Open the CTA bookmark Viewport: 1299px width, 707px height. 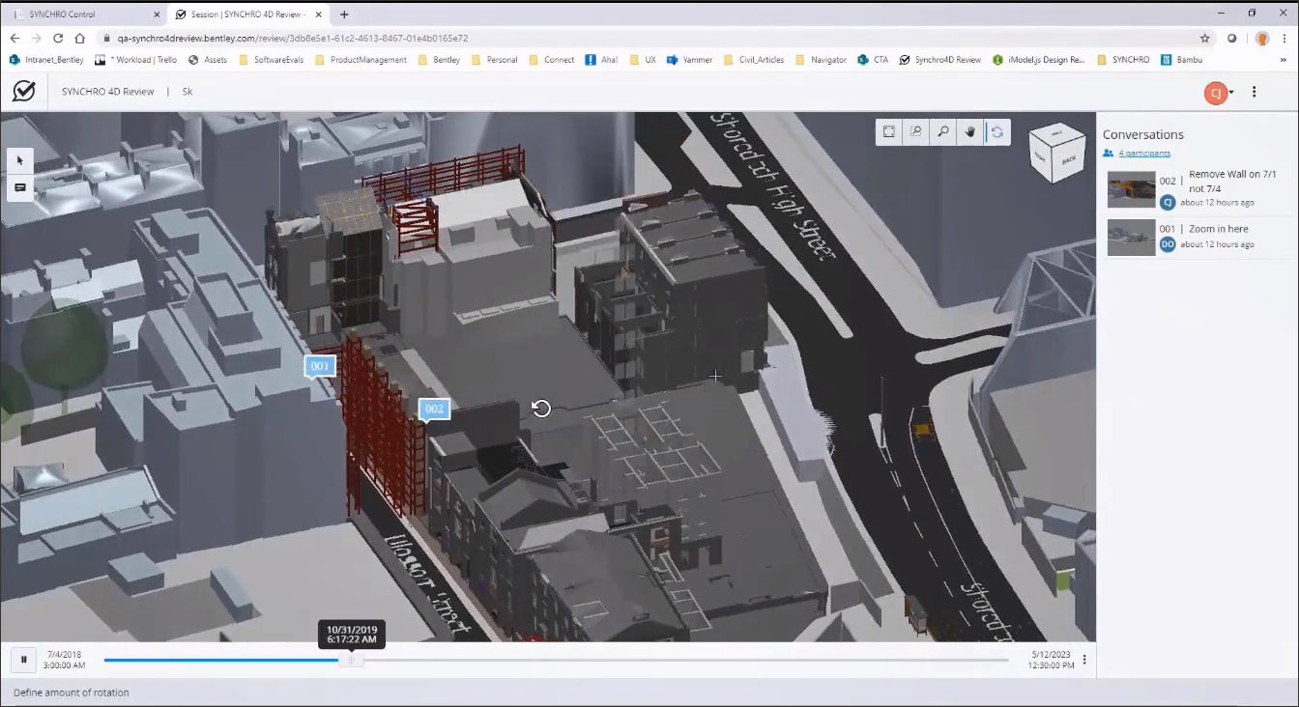(x=872, y=60)
